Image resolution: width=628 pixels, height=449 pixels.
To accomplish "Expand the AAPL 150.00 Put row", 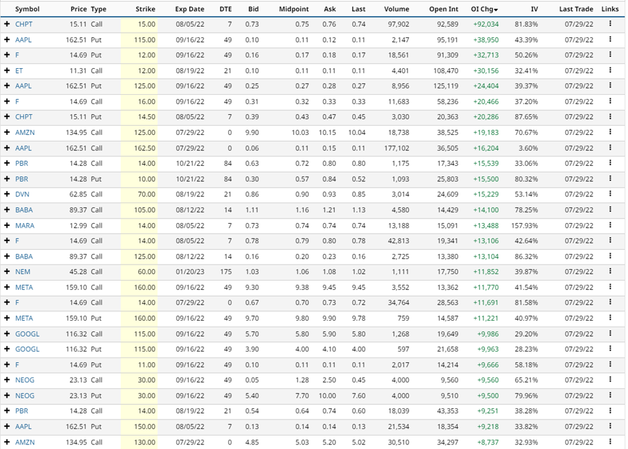I will pos(7,426).
